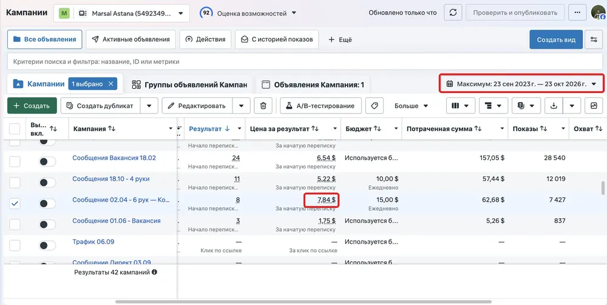Viewport: 607px width, 305px height.
Task: Toggle on campaign 'Трафик 06.09'
Action: pos(47,245)
